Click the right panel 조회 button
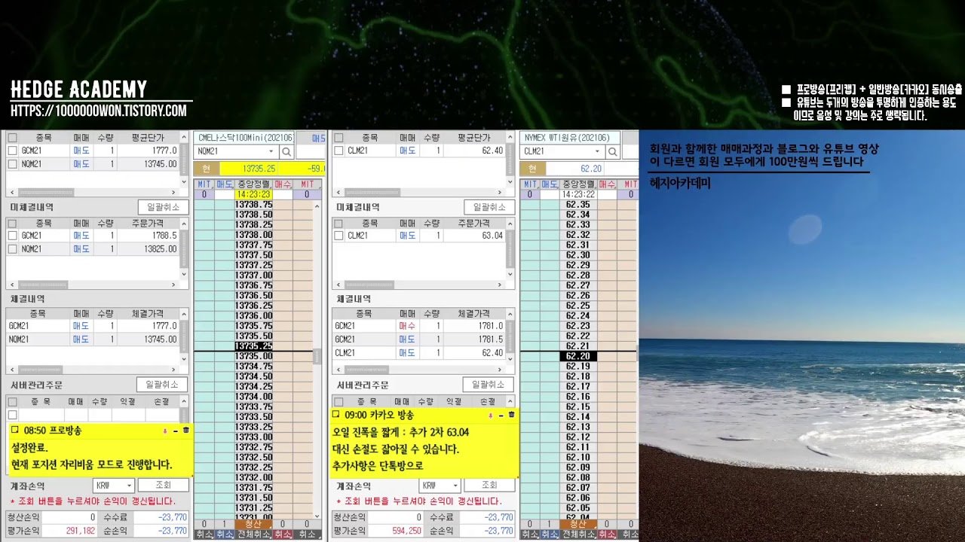Image resolution: width=965 pixels, height=542 pixels. coord(489,486)
